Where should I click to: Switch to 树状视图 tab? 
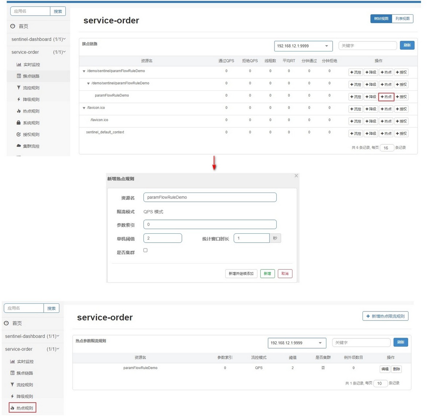381,19
